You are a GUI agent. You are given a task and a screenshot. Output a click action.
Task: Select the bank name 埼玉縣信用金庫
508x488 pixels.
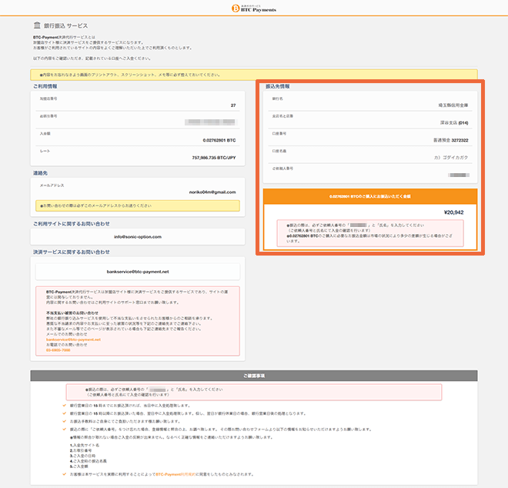coord(453,105)
